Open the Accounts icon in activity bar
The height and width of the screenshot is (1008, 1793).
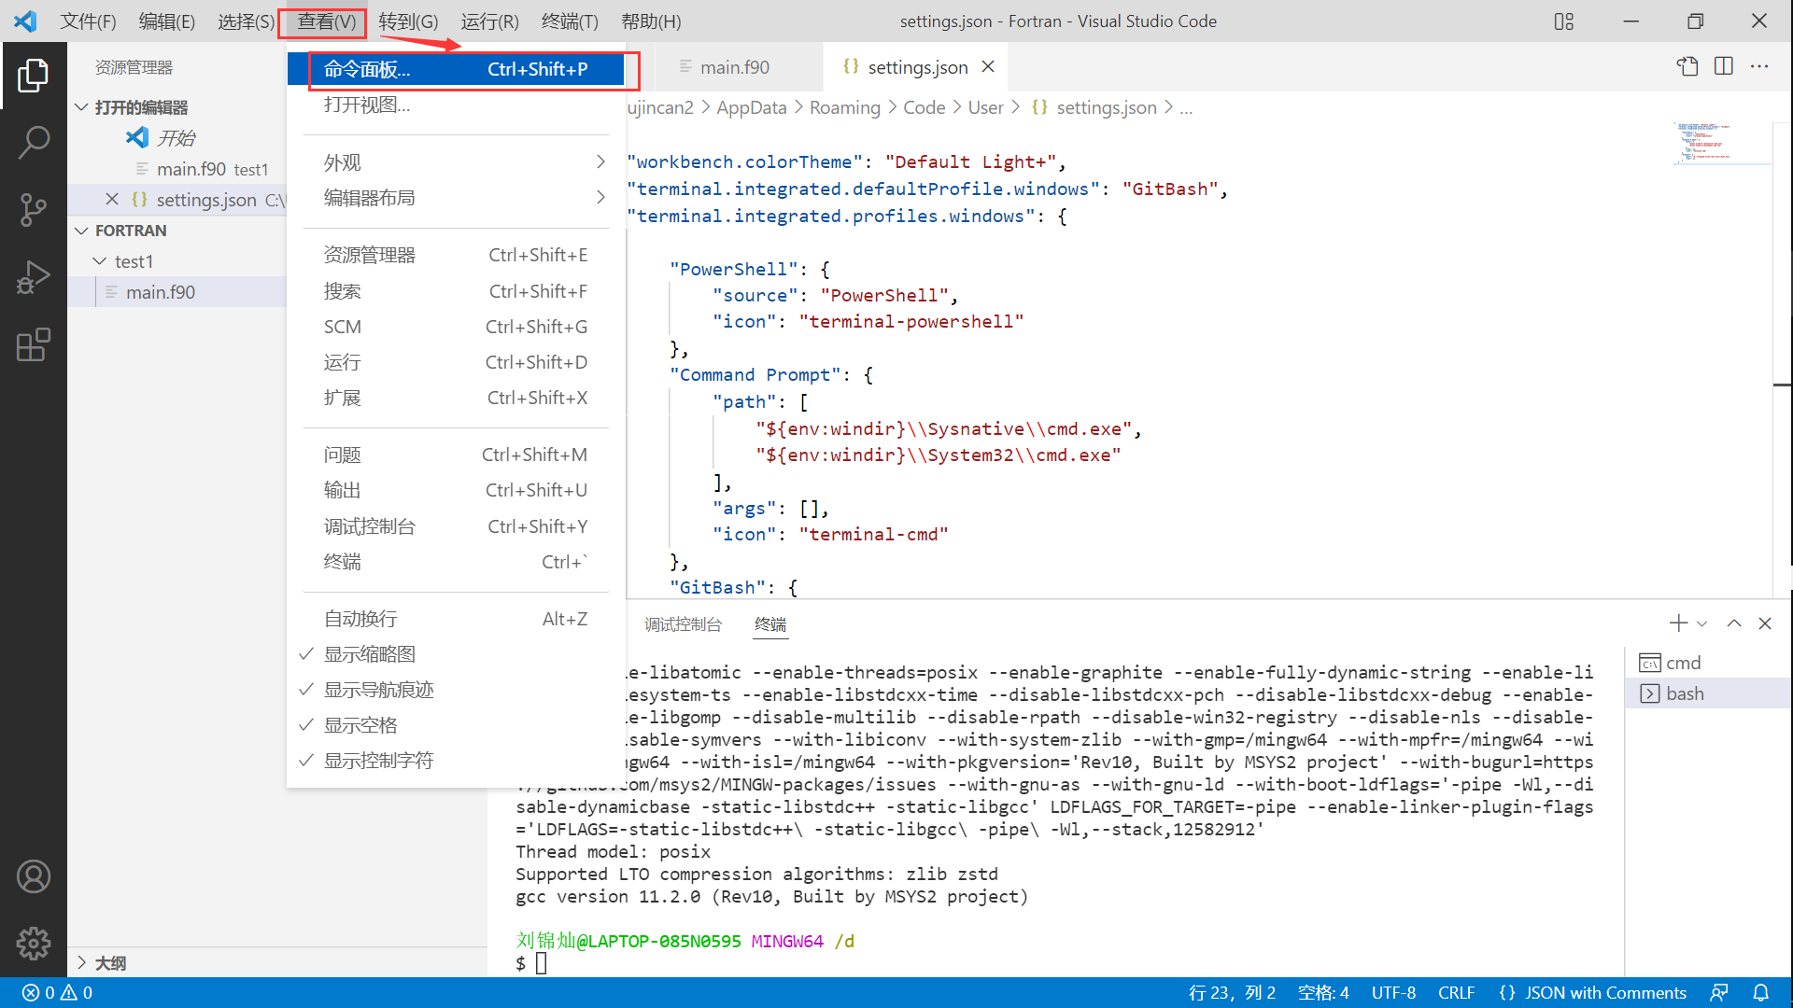click(x=34, y=876)
